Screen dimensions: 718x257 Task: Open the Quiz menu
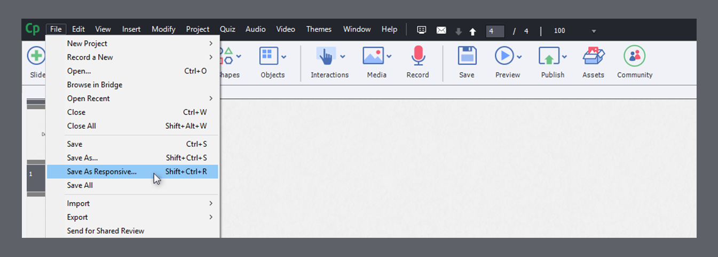(x=227, y=29)
